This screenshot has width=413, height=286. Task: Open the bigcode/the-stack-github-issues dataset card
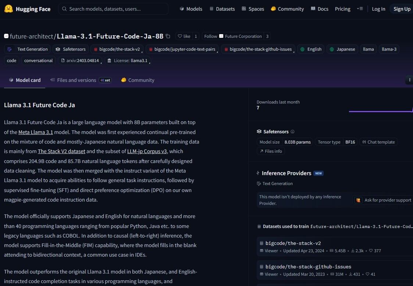pyautogui.click(x=335, y=270)
